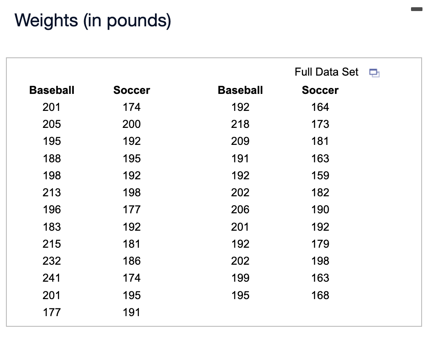
Task: Click the soccer weight value 168
Action: click(x=320, y=295)
